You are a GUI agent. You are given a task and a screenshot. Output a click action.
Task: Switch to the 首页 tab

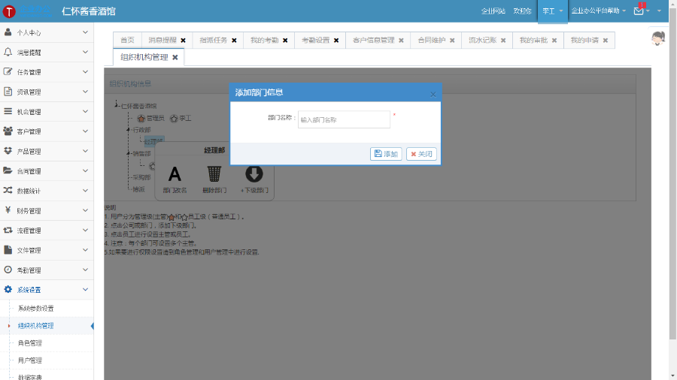(x=127, y=40)
